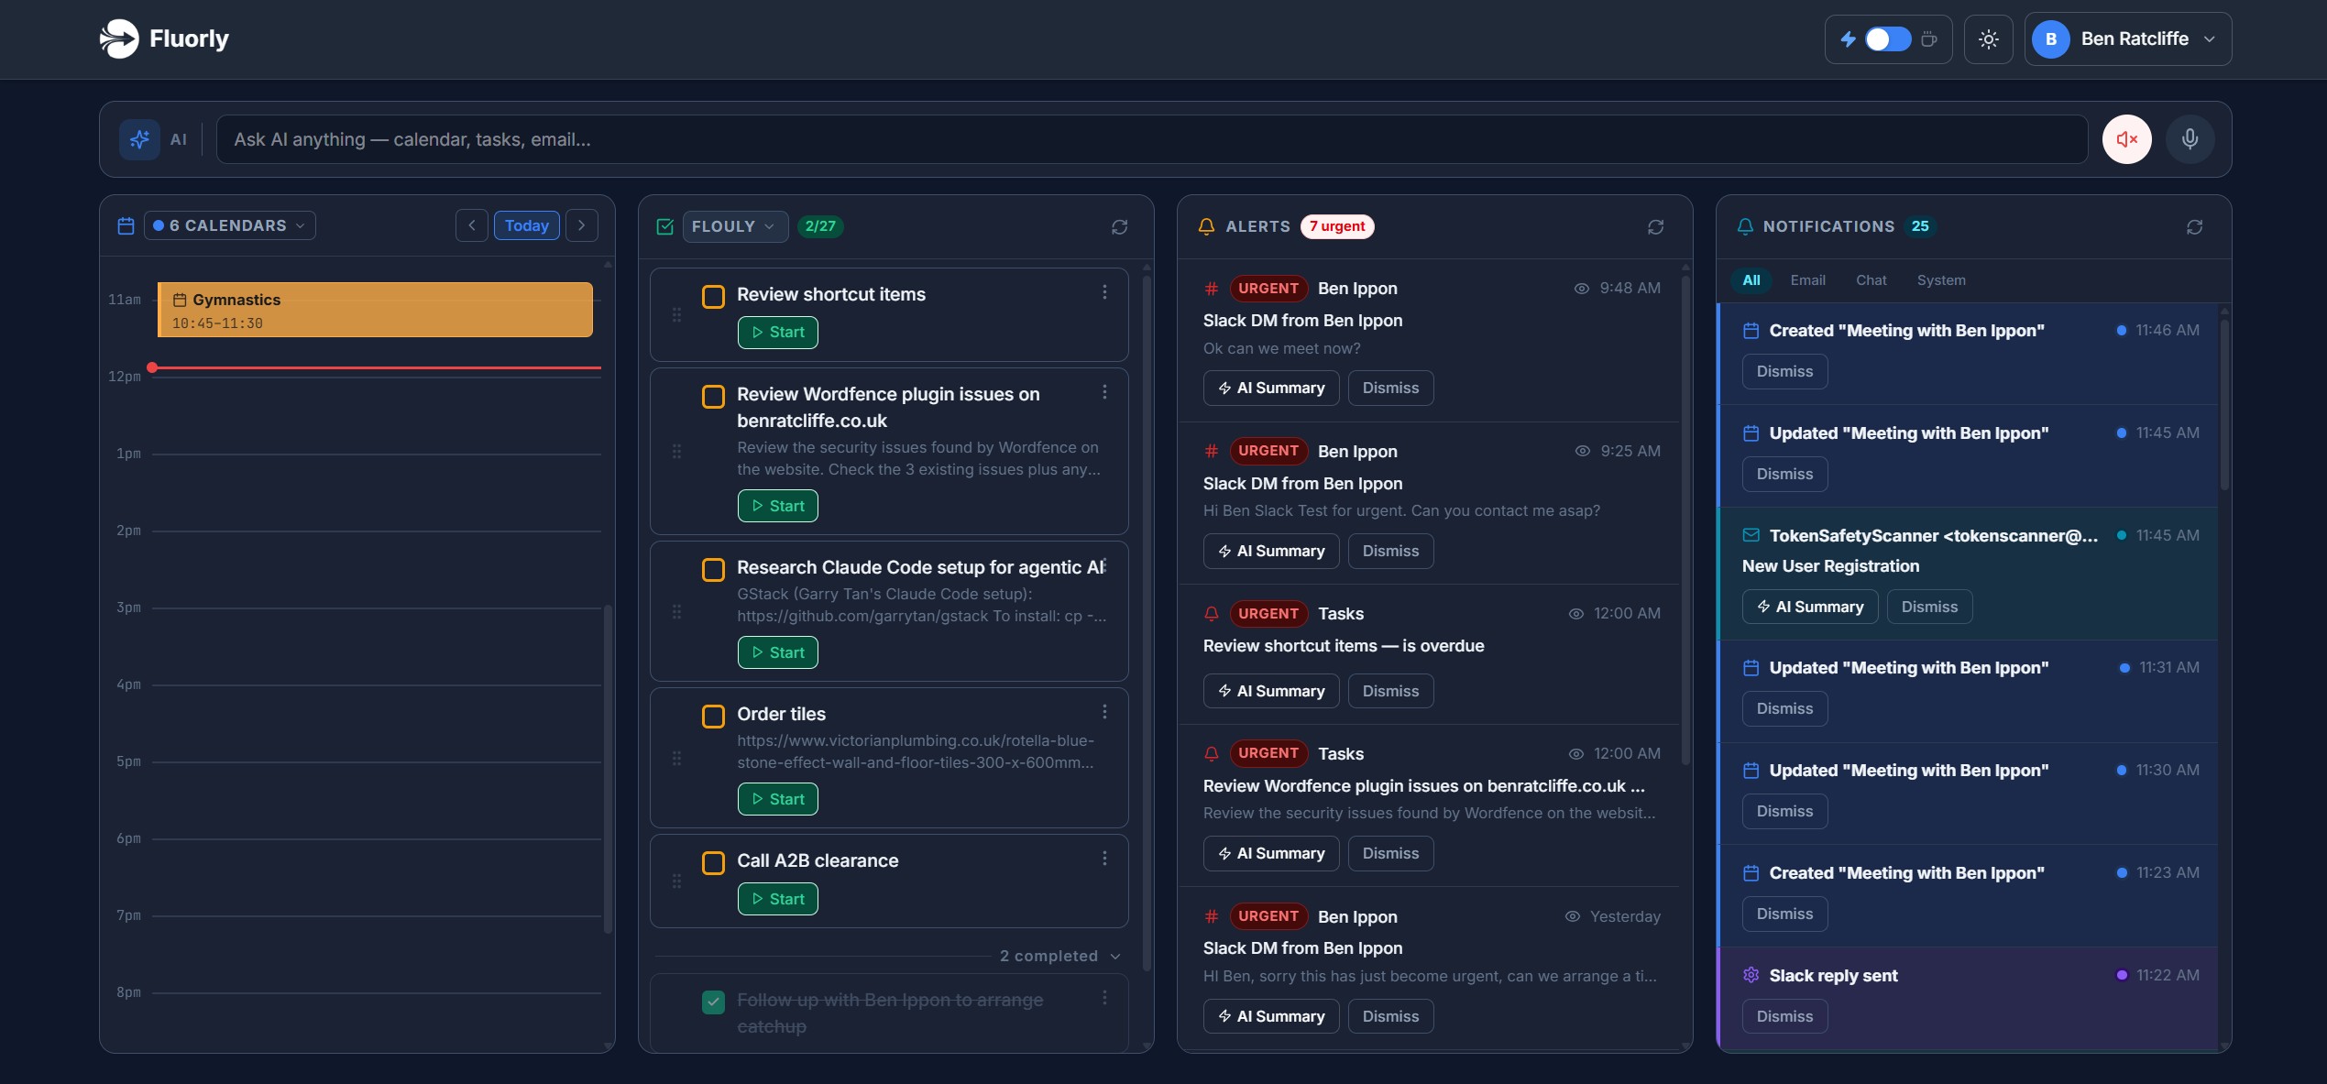Start the Review shortcut items task
2327x1084 pixels.
(777, 332)
